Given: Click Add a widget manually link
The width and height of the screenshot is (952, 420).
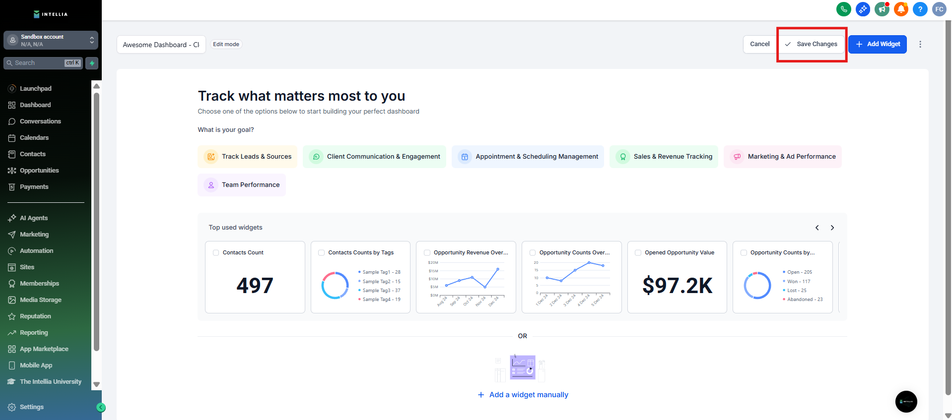Looking at the screenshot, I should point(523,395).
